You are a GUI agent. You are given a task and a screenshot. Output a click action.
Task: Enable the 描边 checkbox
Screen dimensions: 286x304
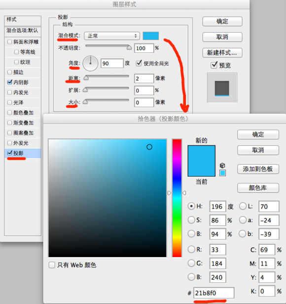9,72
